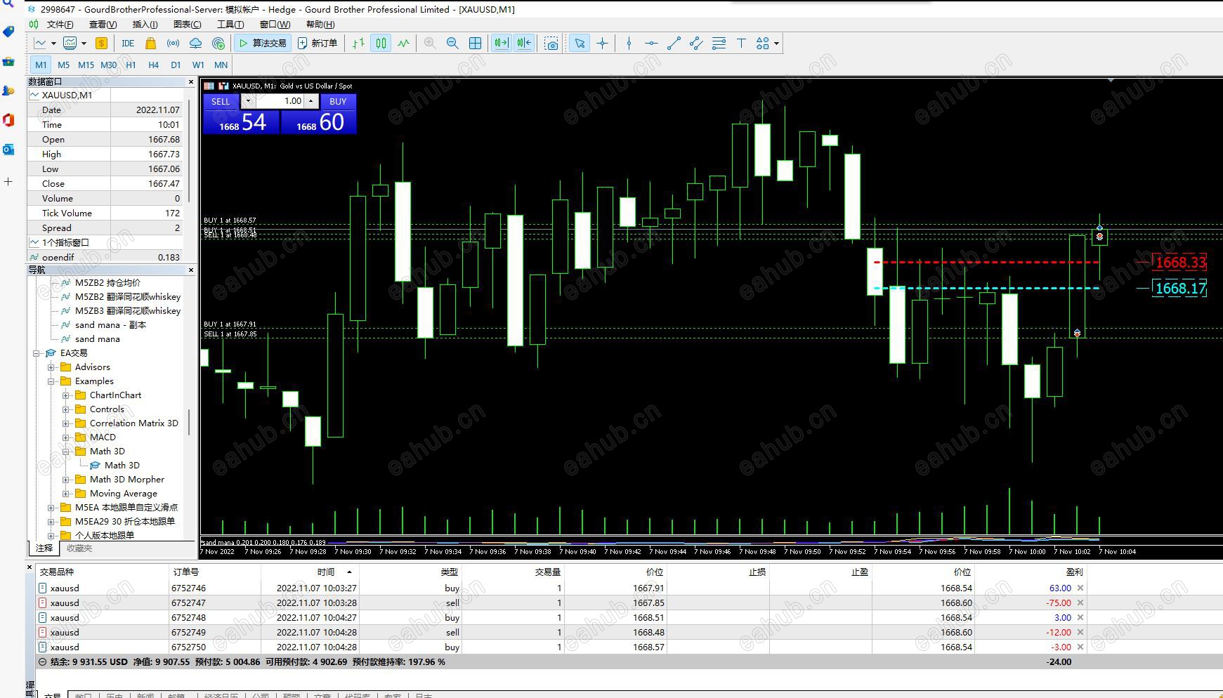1223x698 pixels.
Task: Select the arrow cursor tool
Action: click(580, 44)
